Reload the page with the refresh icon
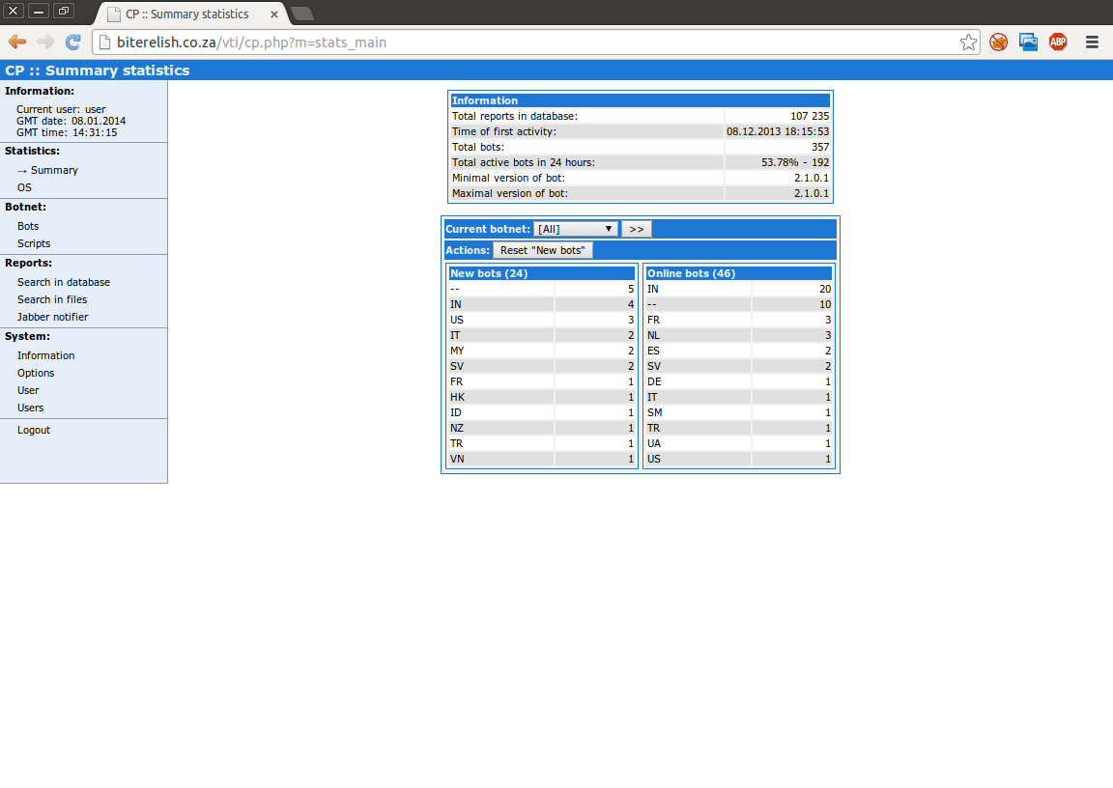Image resolution: width=1113 pixels, height=788 pixels. (73, 42)
